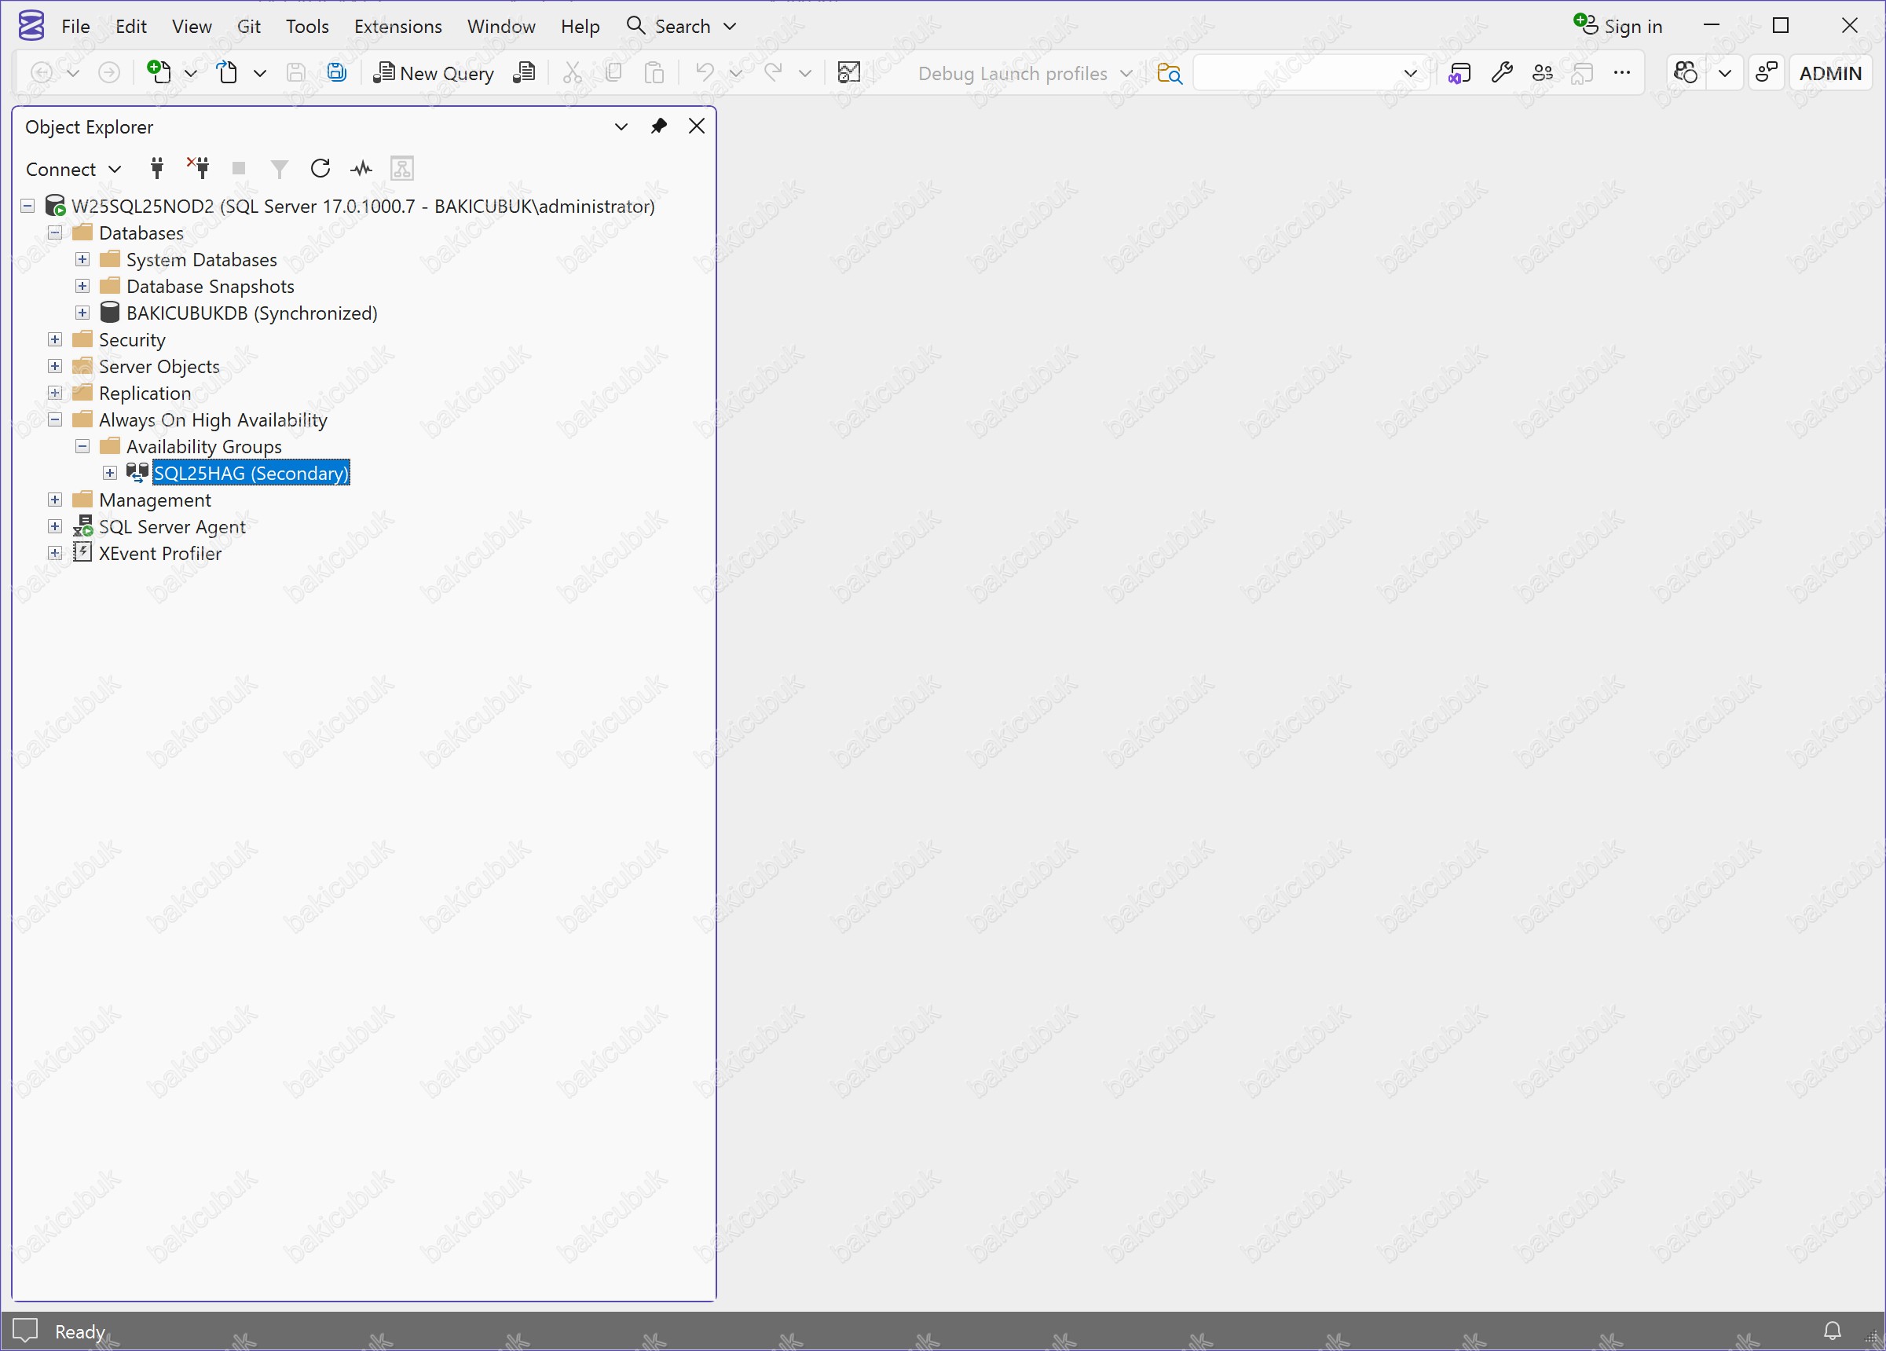Viewport: 1886px width, 1351px height.
Task: Click the Sign in link
Action: tap(1618, 27)
